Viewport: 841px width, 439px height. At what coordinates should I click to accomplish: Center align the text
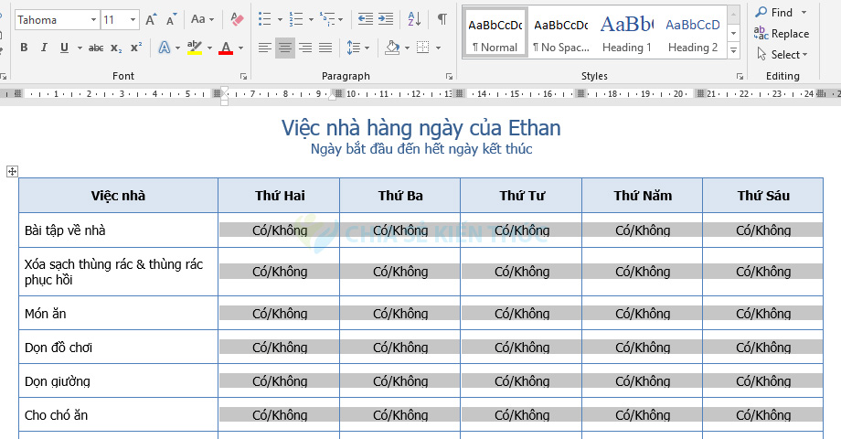pos(285,48)
